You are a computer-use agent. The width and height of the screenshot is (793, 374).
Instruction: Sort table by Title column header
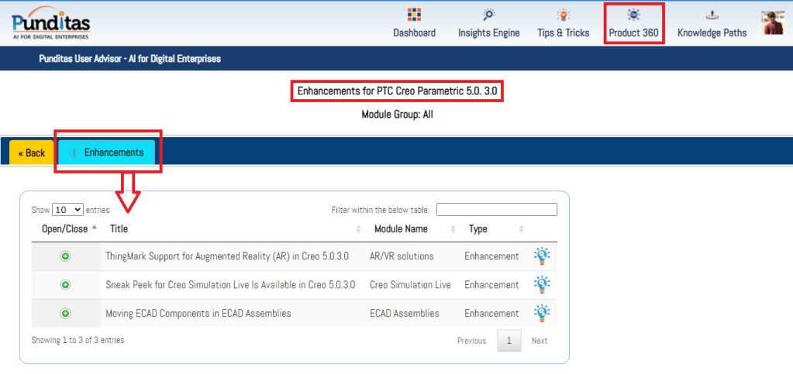119,229
